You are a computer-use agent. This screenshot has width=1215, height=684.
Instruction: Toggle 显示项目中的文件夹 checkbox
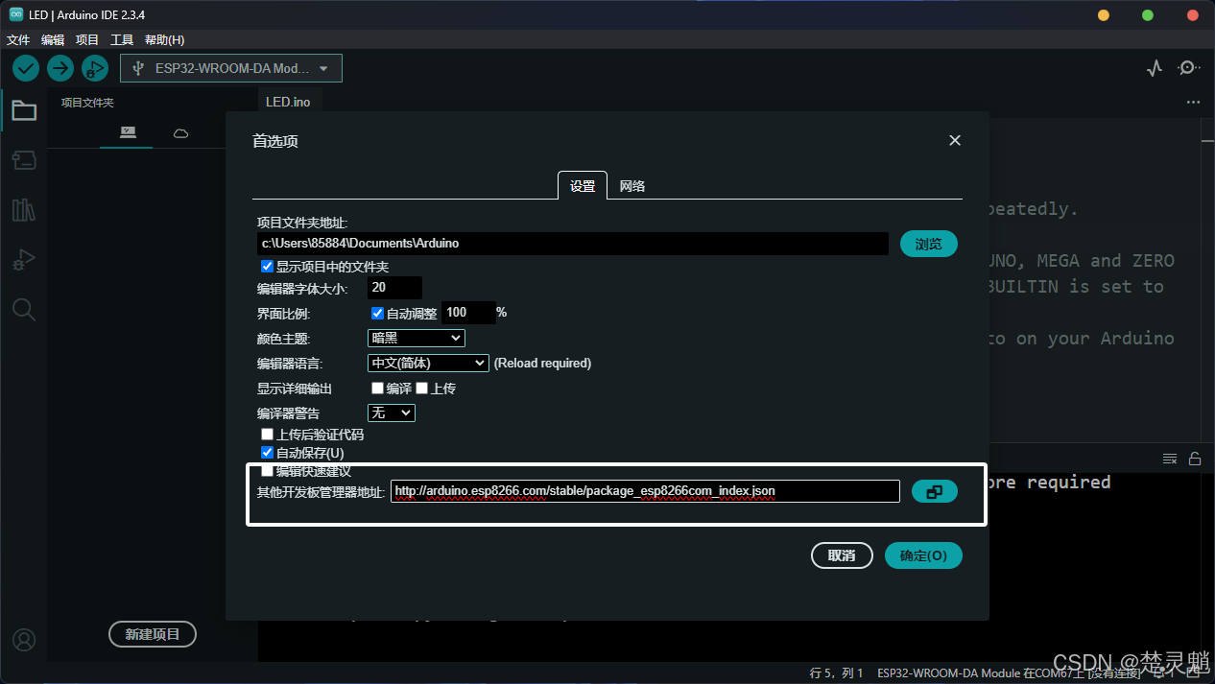pyautogui.click(x=268, y=267)
